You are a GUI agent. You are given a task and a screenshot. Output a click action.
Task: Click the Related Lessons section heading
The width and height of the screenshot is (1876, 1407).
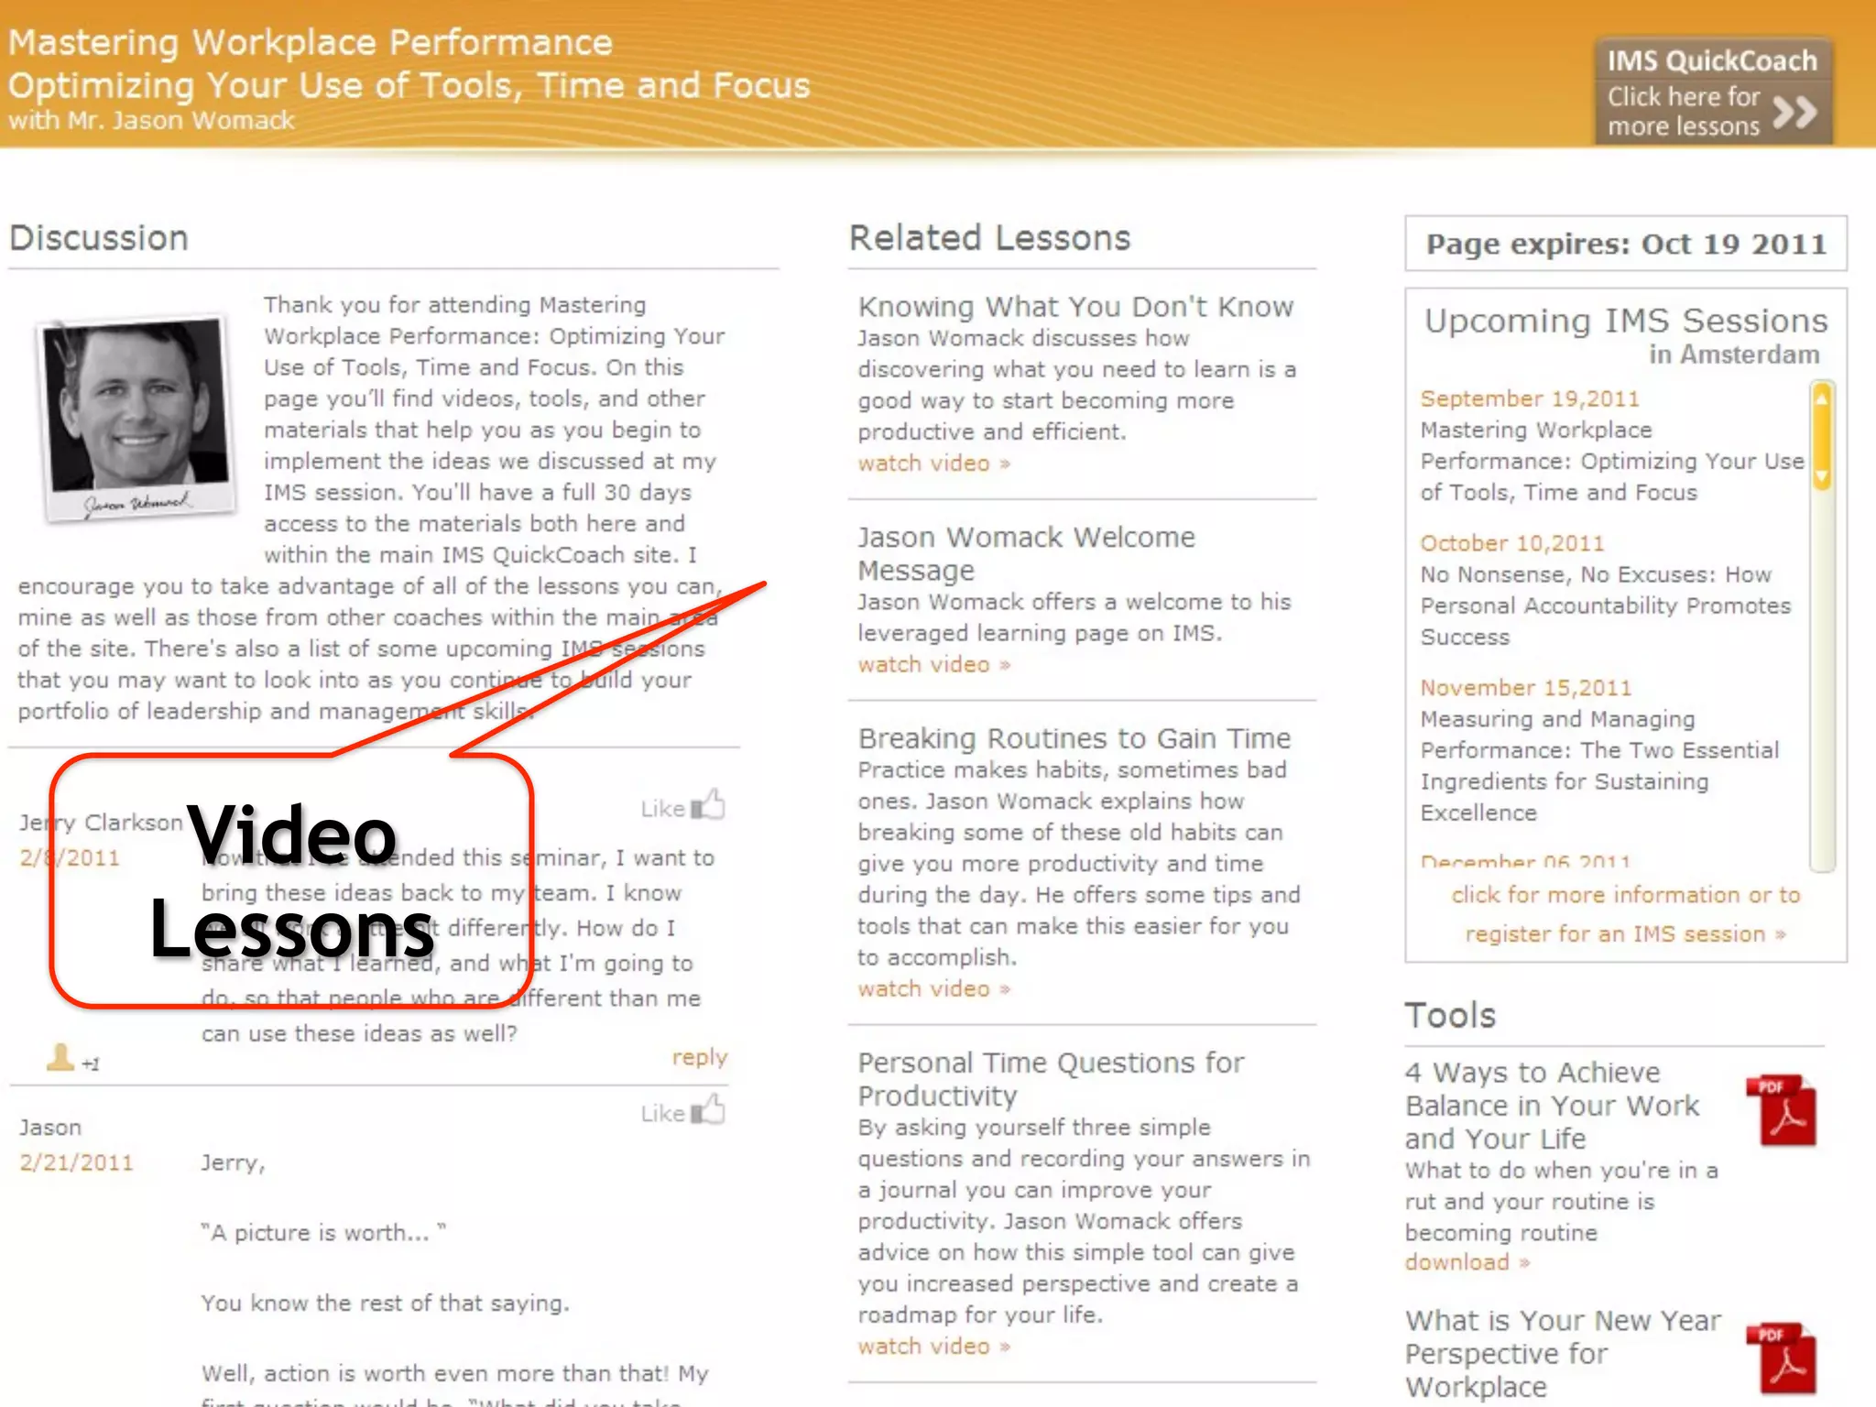point(990,238)
